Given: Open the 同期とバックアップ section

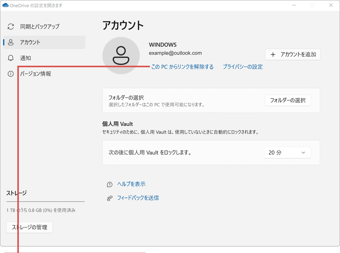Looking at the screenshot, I should click(44, 27).
